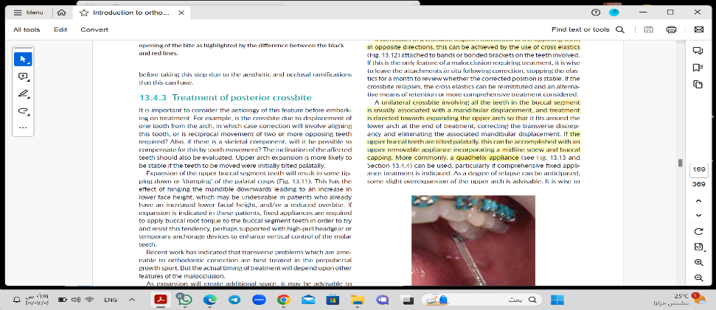
Task: Open the page display fit options icon
Action: [x=698, y=247]
